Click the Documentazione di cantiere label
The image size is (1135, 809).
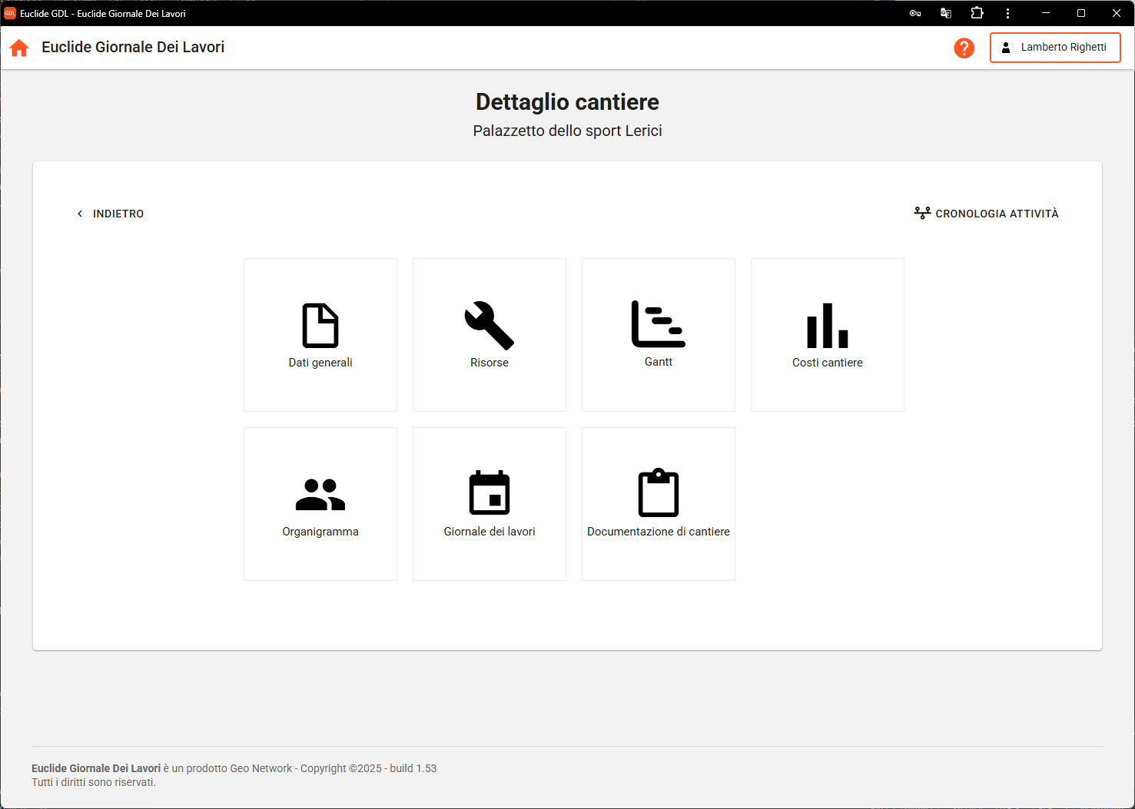(x=659, y=532)
